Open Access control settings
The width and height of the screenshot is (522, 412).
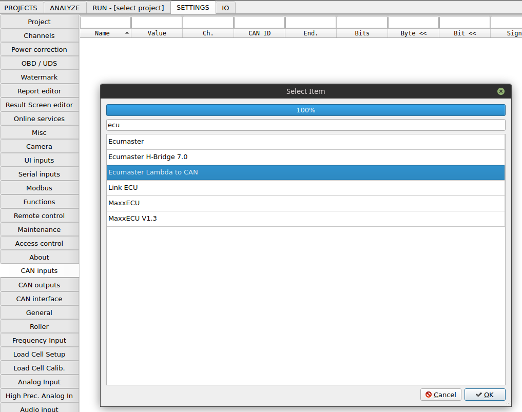coord(40,244)
